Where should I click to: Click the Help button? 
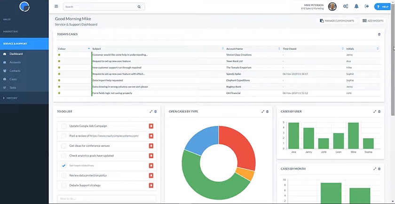(383, 7)
